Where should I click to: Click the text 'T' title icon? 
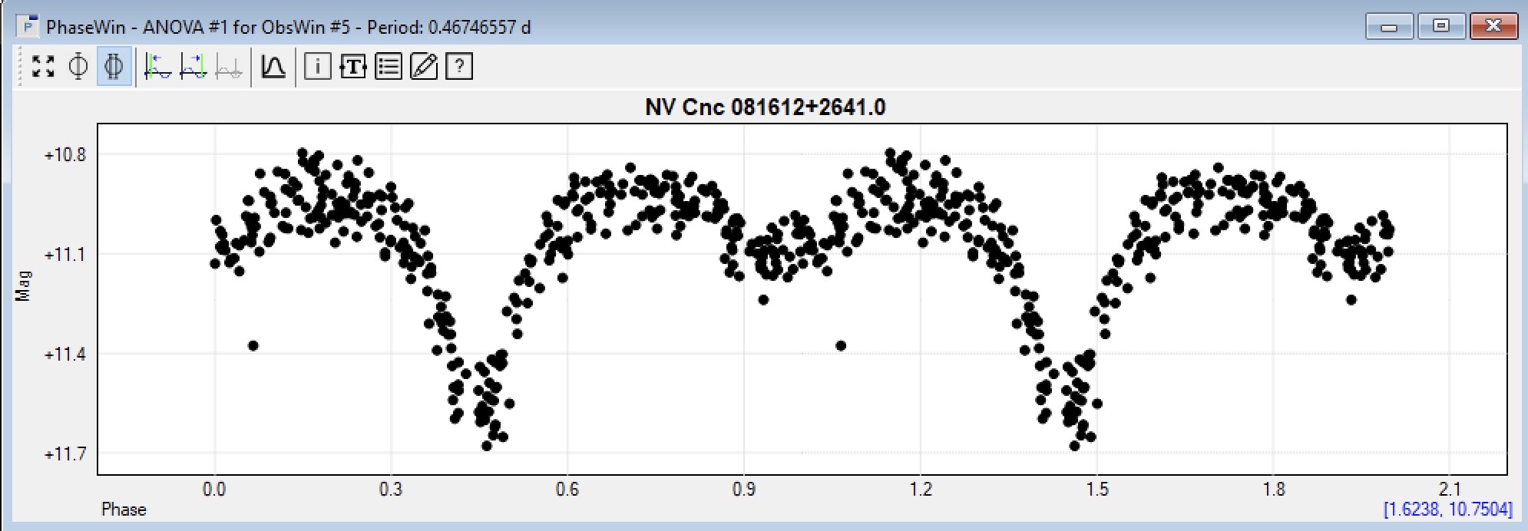[352, 67]
